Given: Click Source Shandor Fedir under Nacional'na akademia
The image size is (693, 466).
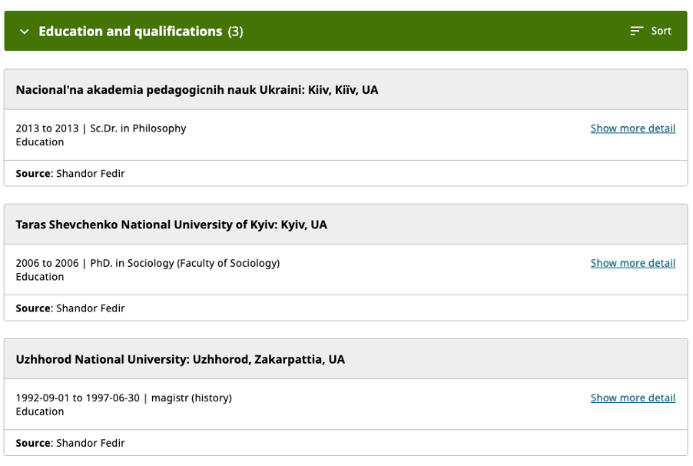Looking at the screenshot, I should 70,174.
